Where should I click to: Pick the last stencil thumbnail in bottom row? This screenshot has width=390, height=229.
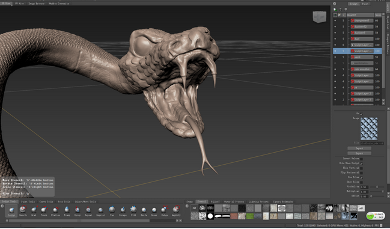(x=353, y=216)
